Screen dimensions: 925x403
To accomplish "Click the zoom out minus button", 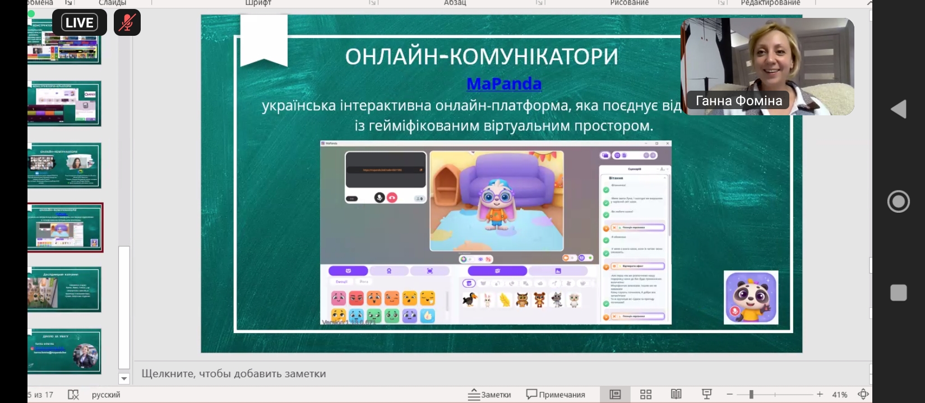I will (729, 395).
